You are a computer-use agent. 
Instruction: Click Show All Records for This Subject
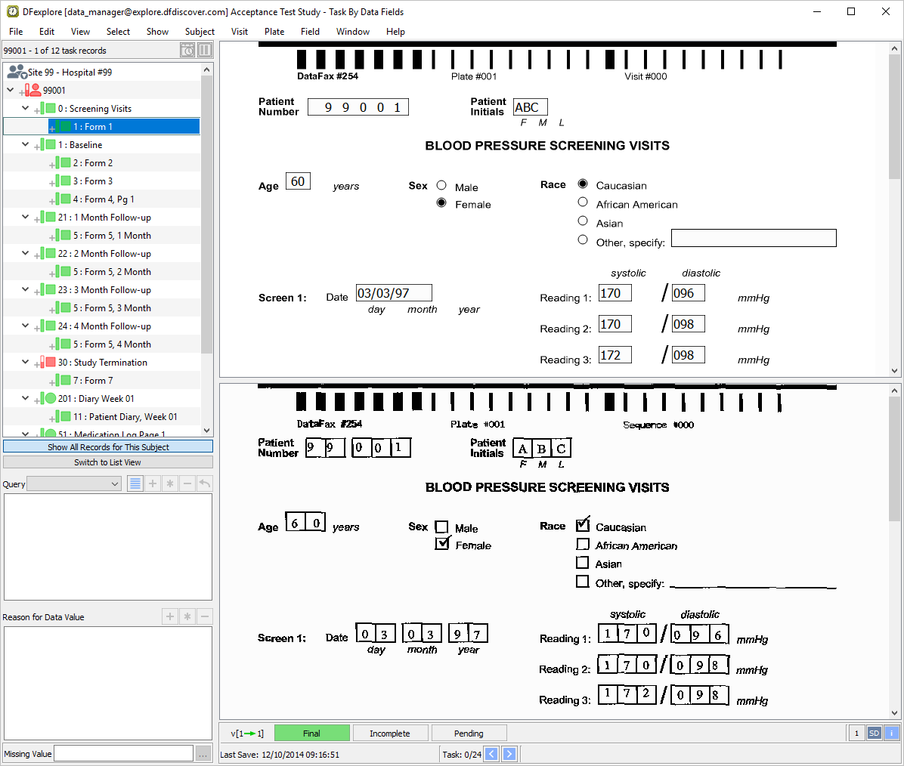point(108,447)
